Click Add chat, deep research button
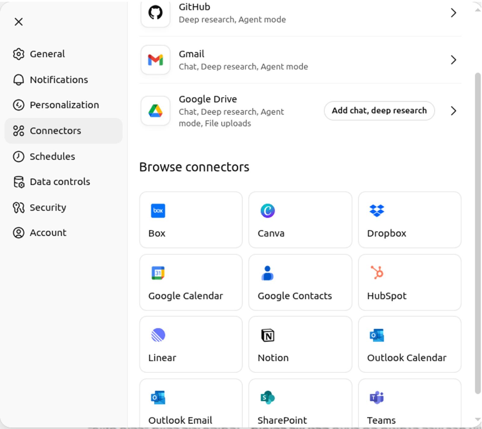Viewport: 482px width, 429px height. coord(379,111)
